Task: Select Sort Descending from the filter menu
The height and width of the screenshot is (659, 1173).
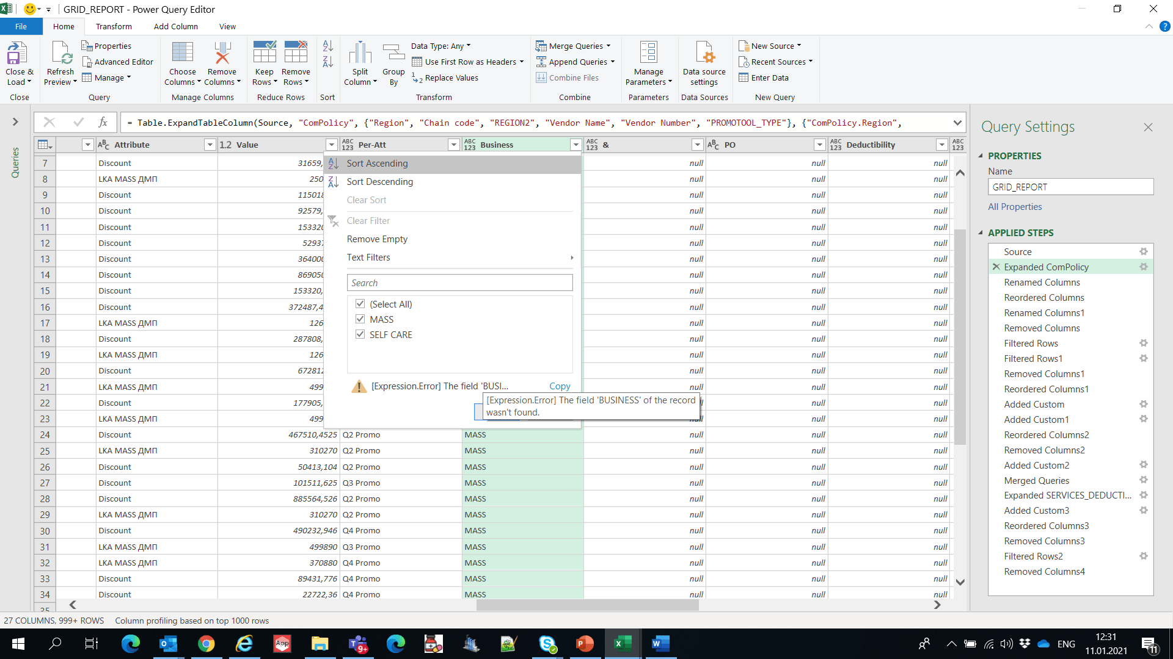Action: pyautogui.click(x=379, y=182)
